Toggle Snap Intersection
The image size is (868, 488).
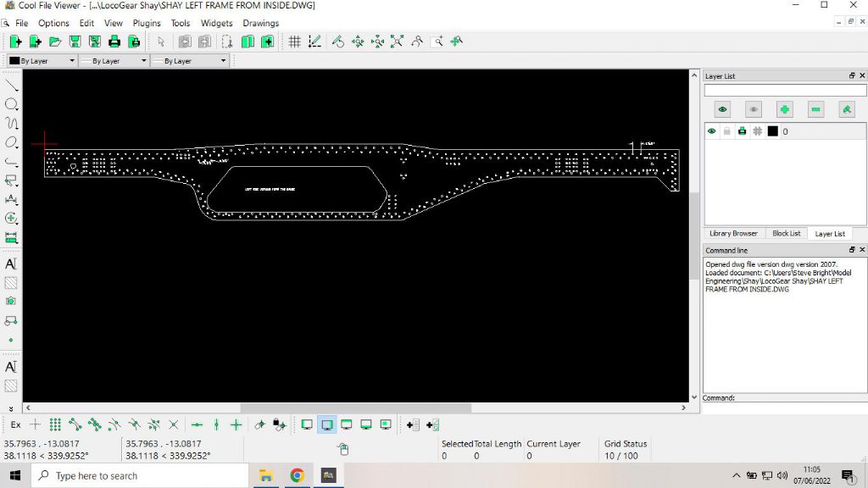(x=173, y=425)
